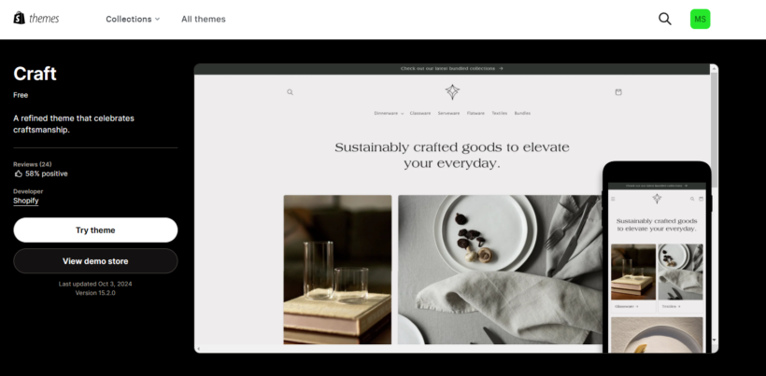Open the All themes page
This screenshot has width=766, height=376.
[203, 19]
